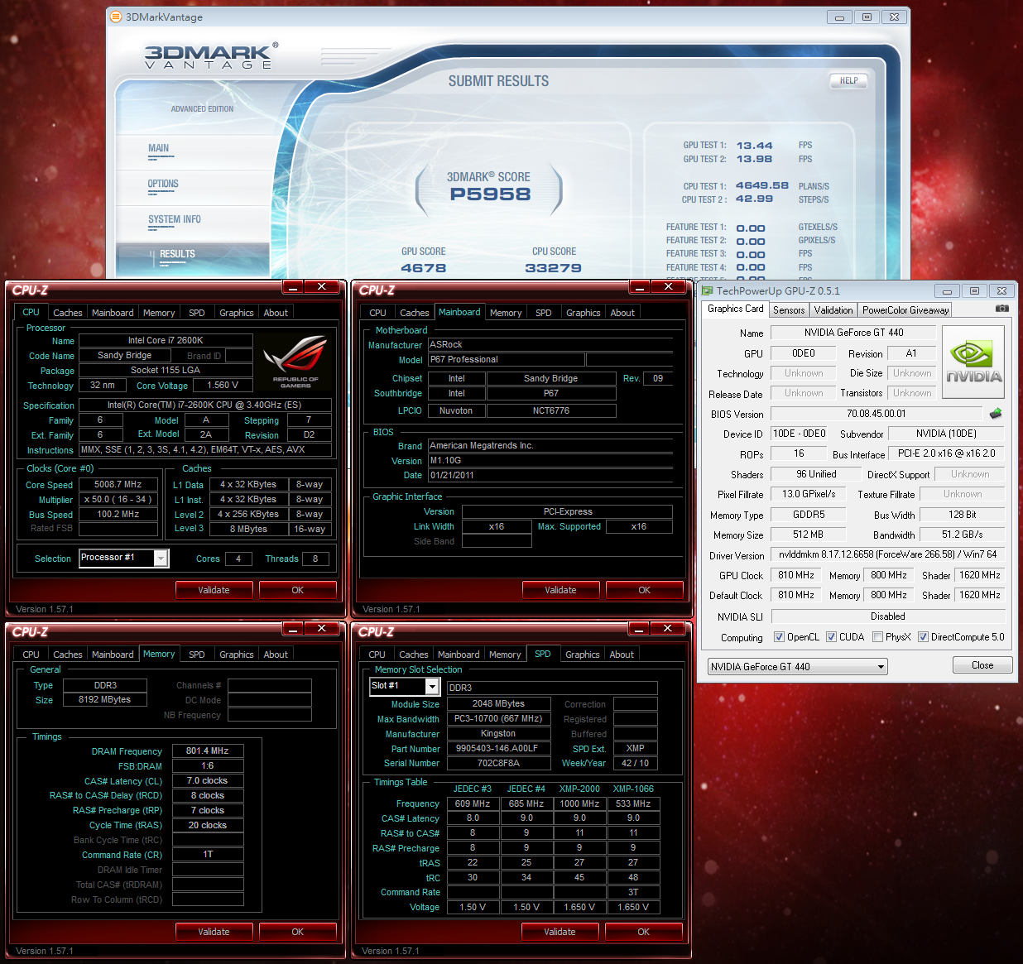The height and width of the screenshot is (964, 1023).
Task: Click the GPU-Z Name field NVIDIA GeForce GT 440
Action: (x=853, y=333)
